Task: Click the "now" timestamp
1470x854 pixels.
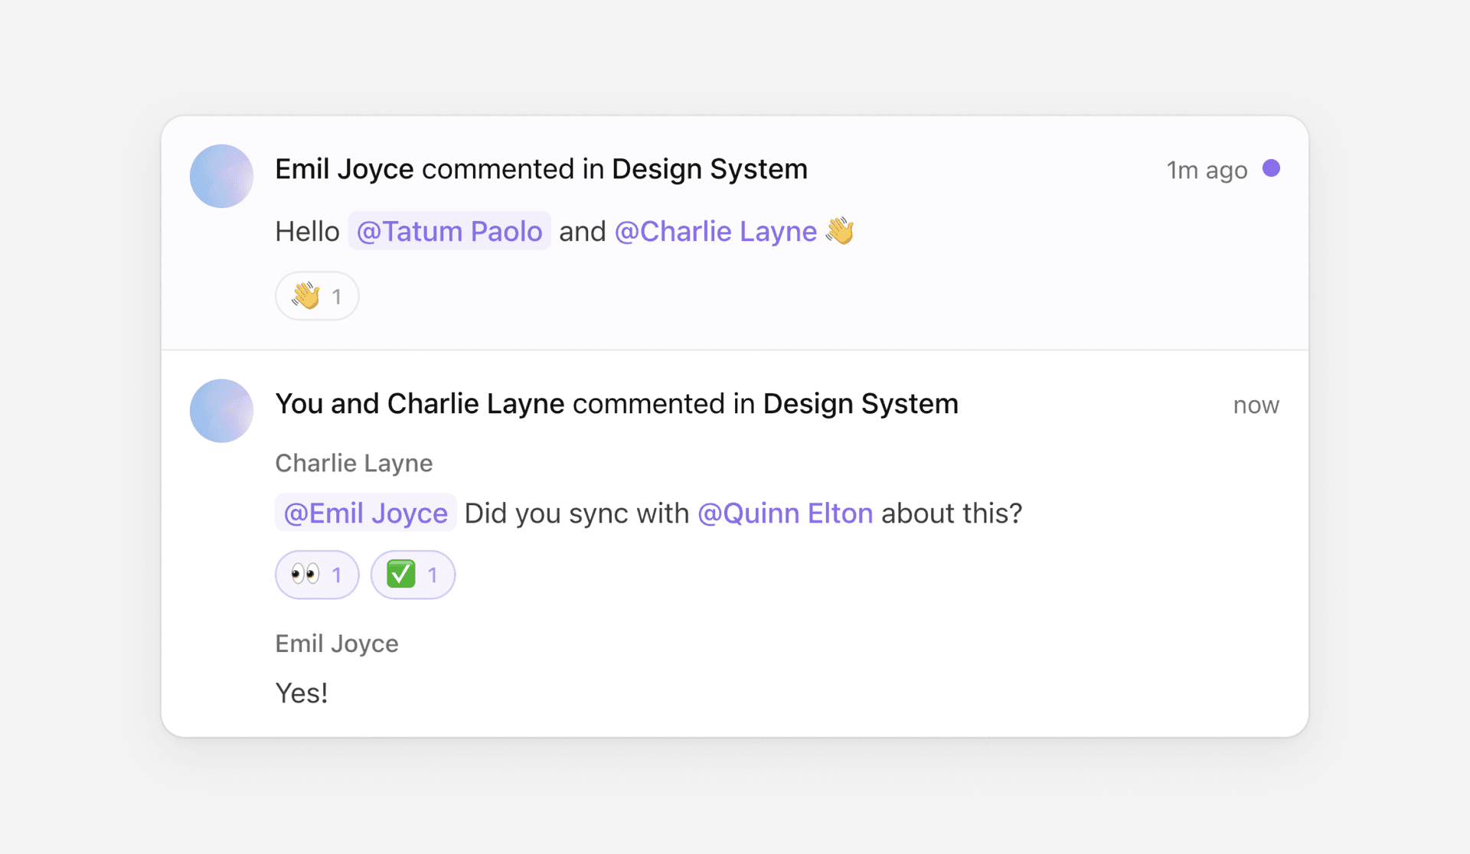Action: click(x=1256, y=405)
